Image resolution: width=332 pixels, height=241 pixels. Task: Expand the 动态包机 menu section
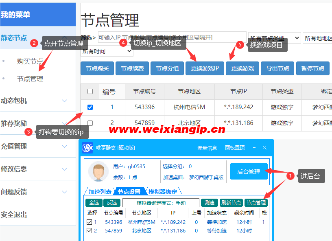(x=38, y=101)
